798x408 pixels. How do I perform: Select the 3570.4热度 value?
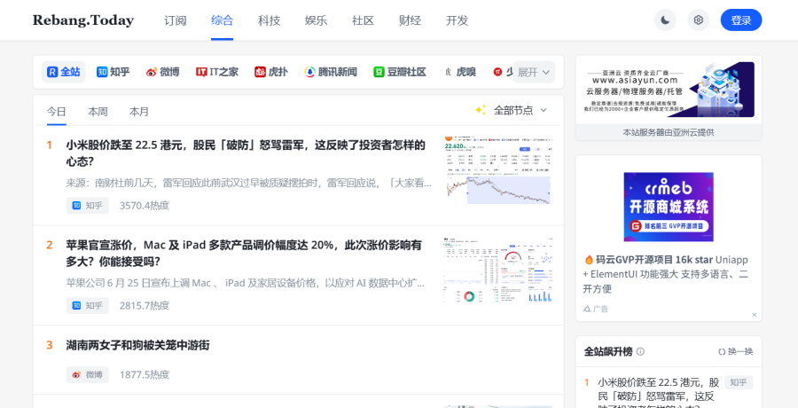pos(145,205)
